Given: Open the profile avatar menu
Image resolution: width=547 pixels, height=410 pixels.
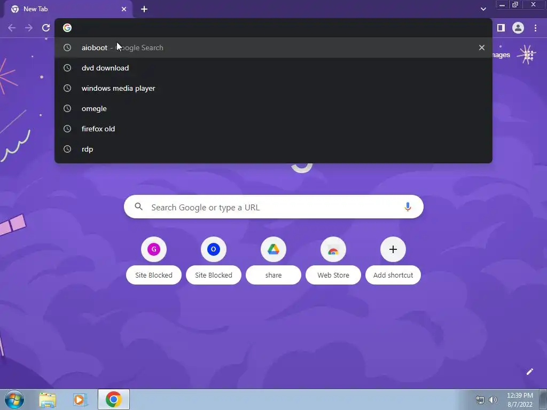Looking at the screenshot, I should pyautogui.click(x=518, y=28).
